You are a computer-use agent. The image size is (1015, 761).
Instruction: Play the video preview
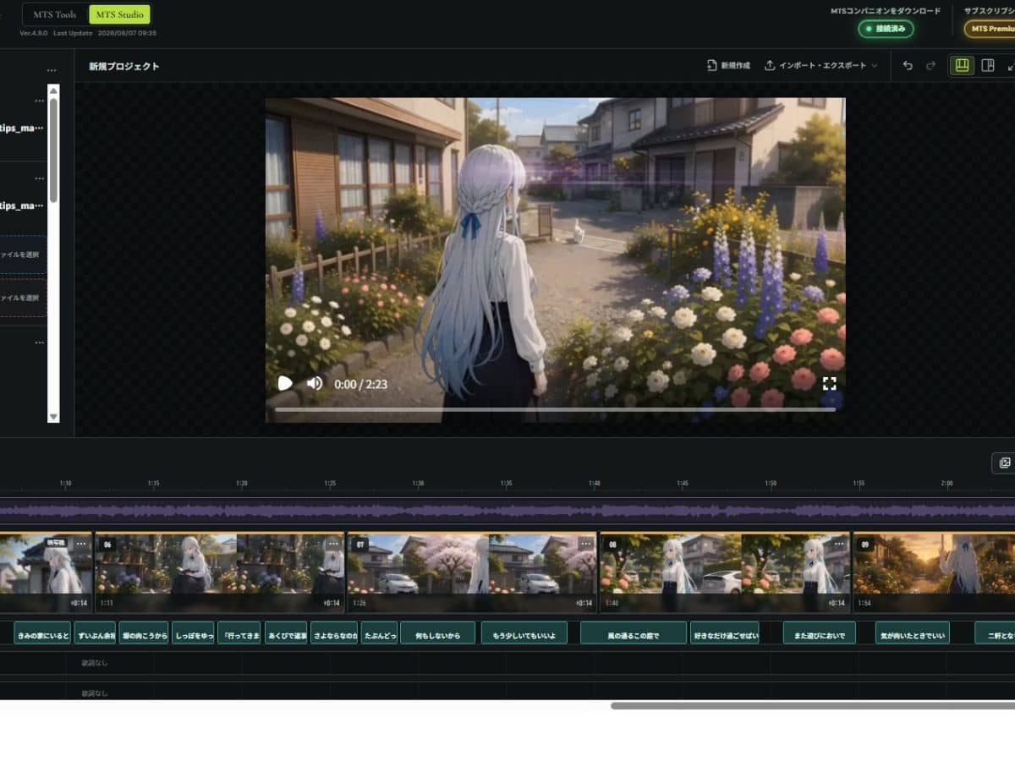(x=285, y=383)
